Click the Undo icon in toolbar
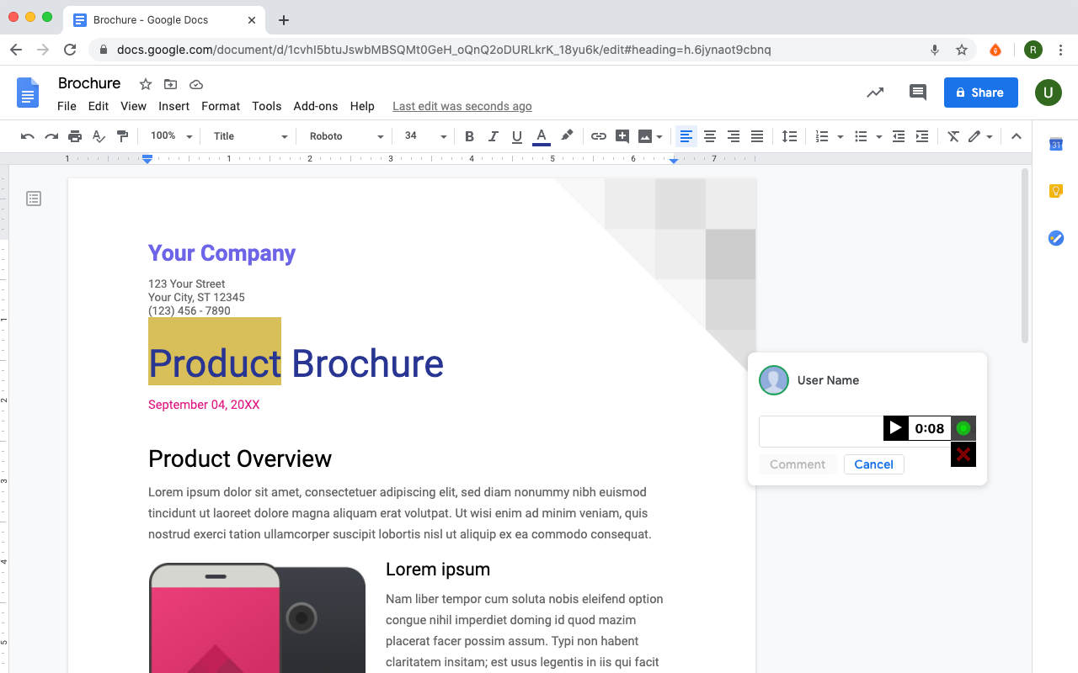1078x673 pixels. point(28,136)
